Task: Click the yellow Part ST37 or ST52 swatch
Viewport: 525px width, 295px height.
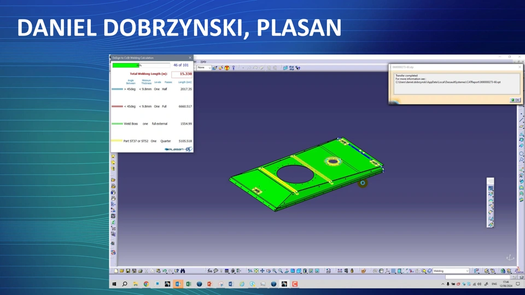Action: 117,141
